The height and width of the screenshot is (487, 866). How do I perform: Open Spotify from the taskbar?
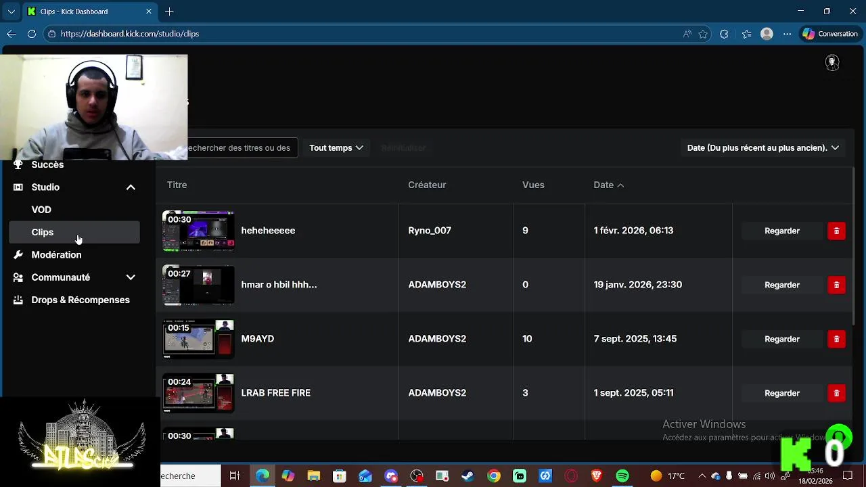tap(622, 476)
